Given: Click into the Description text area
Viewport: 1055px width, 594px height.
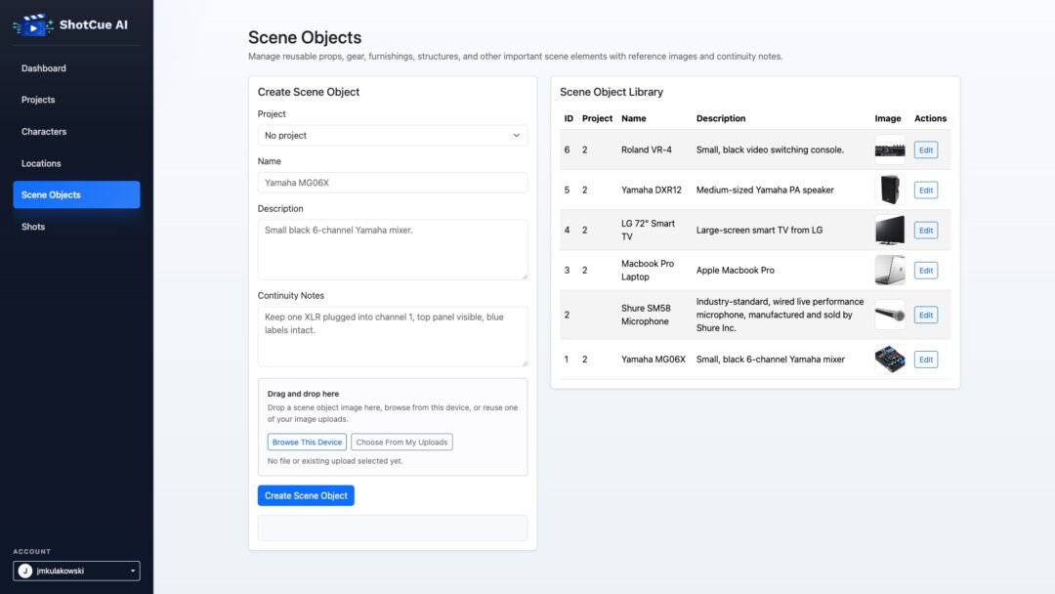Looking at the screenshot, I should coord(393,249).
